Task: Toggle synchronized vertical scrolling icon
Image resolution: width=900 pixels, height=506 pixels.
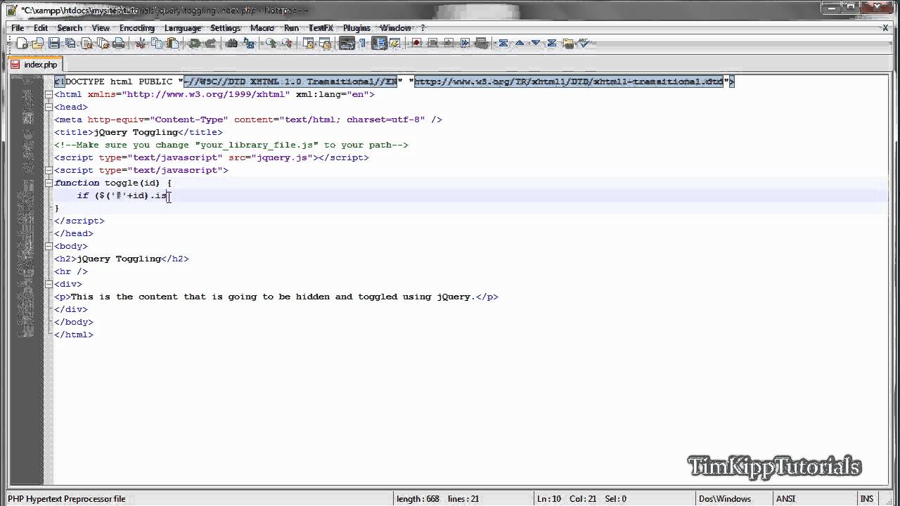Action: [x=308, y=44]
